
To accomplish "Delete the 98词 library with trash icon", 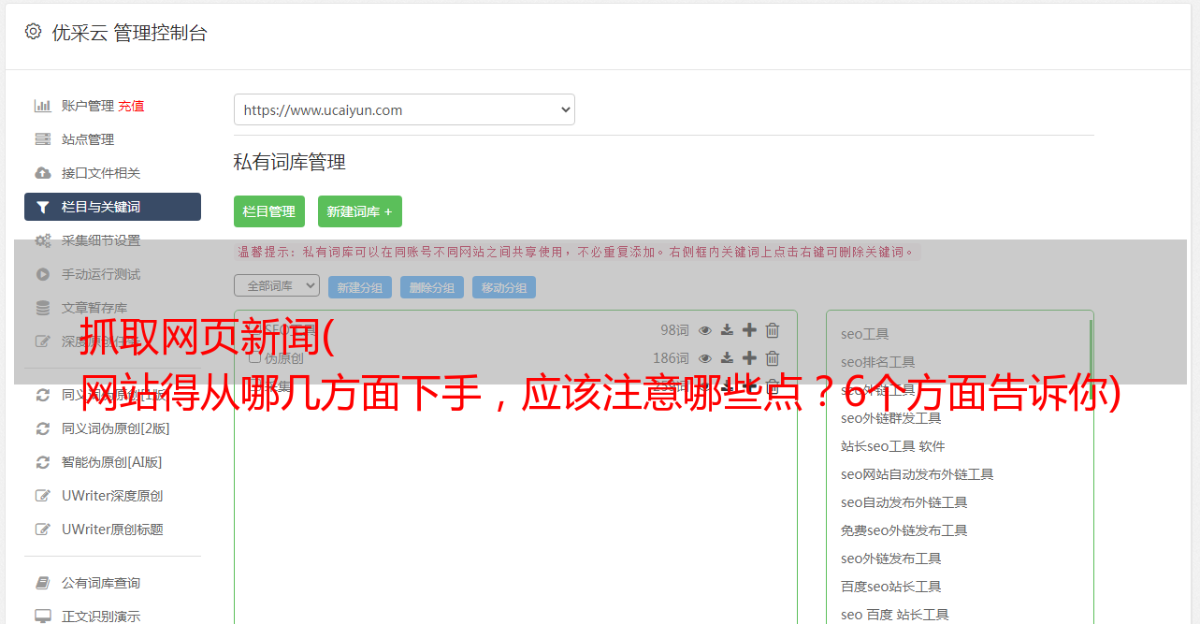I will point(773,330).
